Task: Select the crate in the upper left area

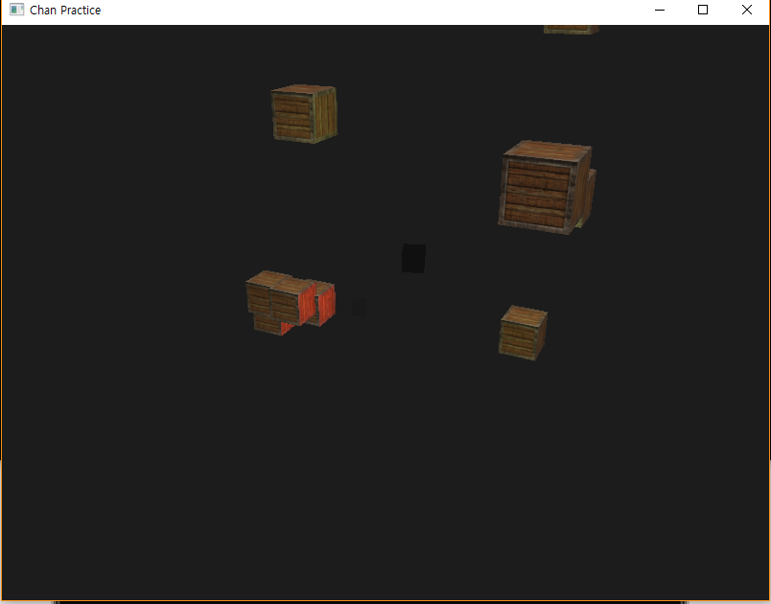Action: coord(300,113)
